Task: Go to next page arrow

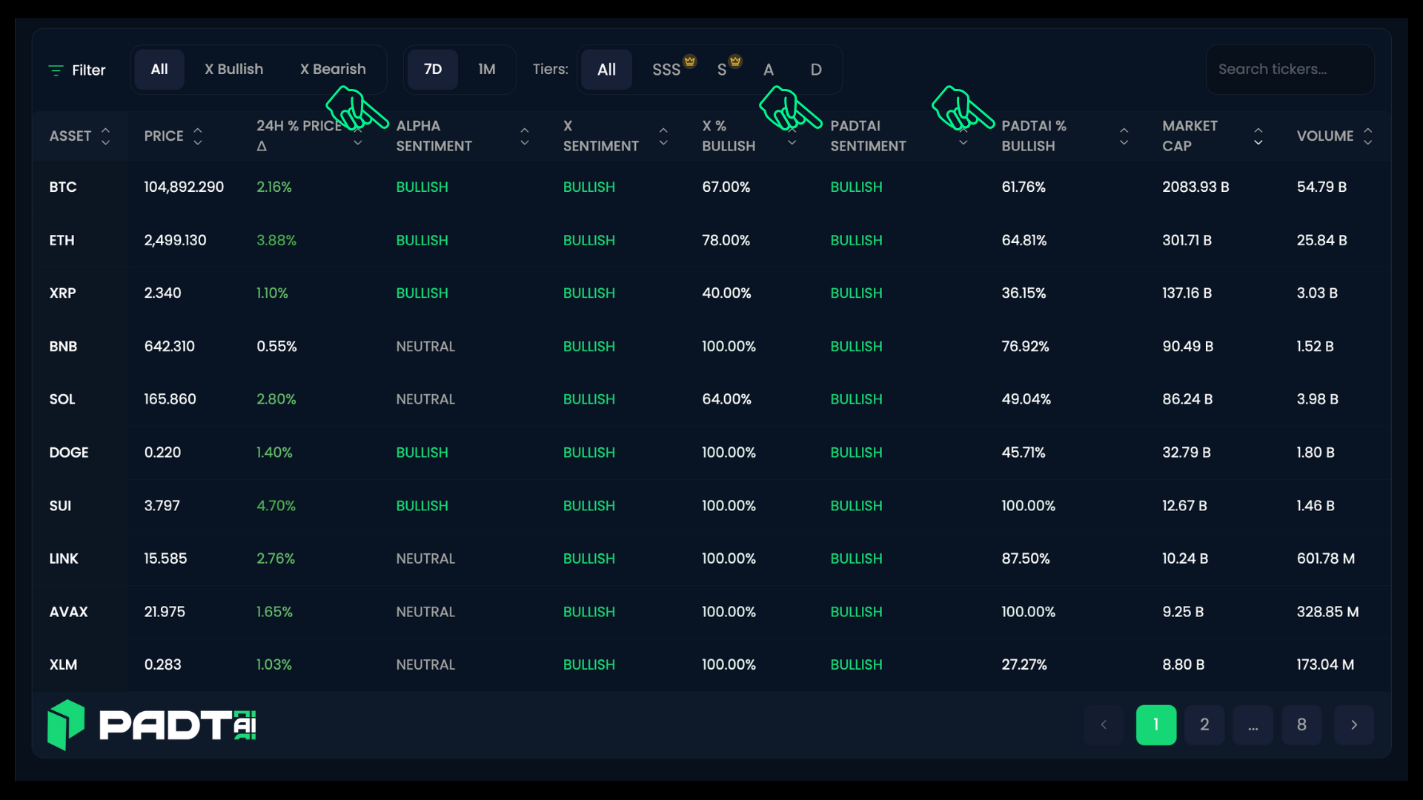Action: tap(1353, 724)
